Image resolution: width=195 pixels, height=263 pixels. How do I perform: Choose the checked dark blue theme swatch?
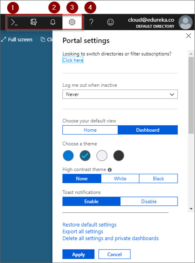point(85,156)
